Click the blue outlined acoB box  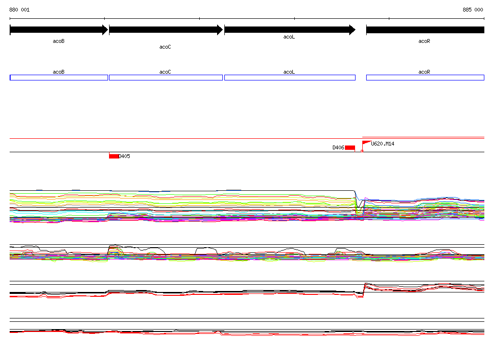59,78
